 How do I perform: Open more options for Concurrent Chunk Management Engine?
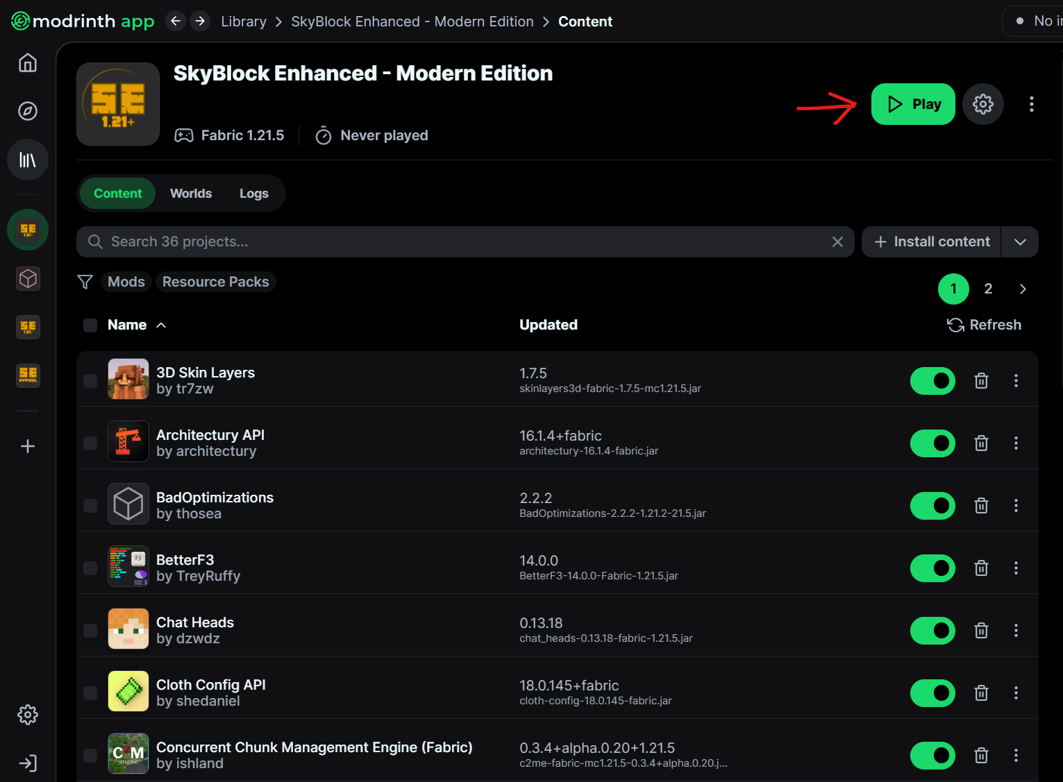click(1016, 755)
